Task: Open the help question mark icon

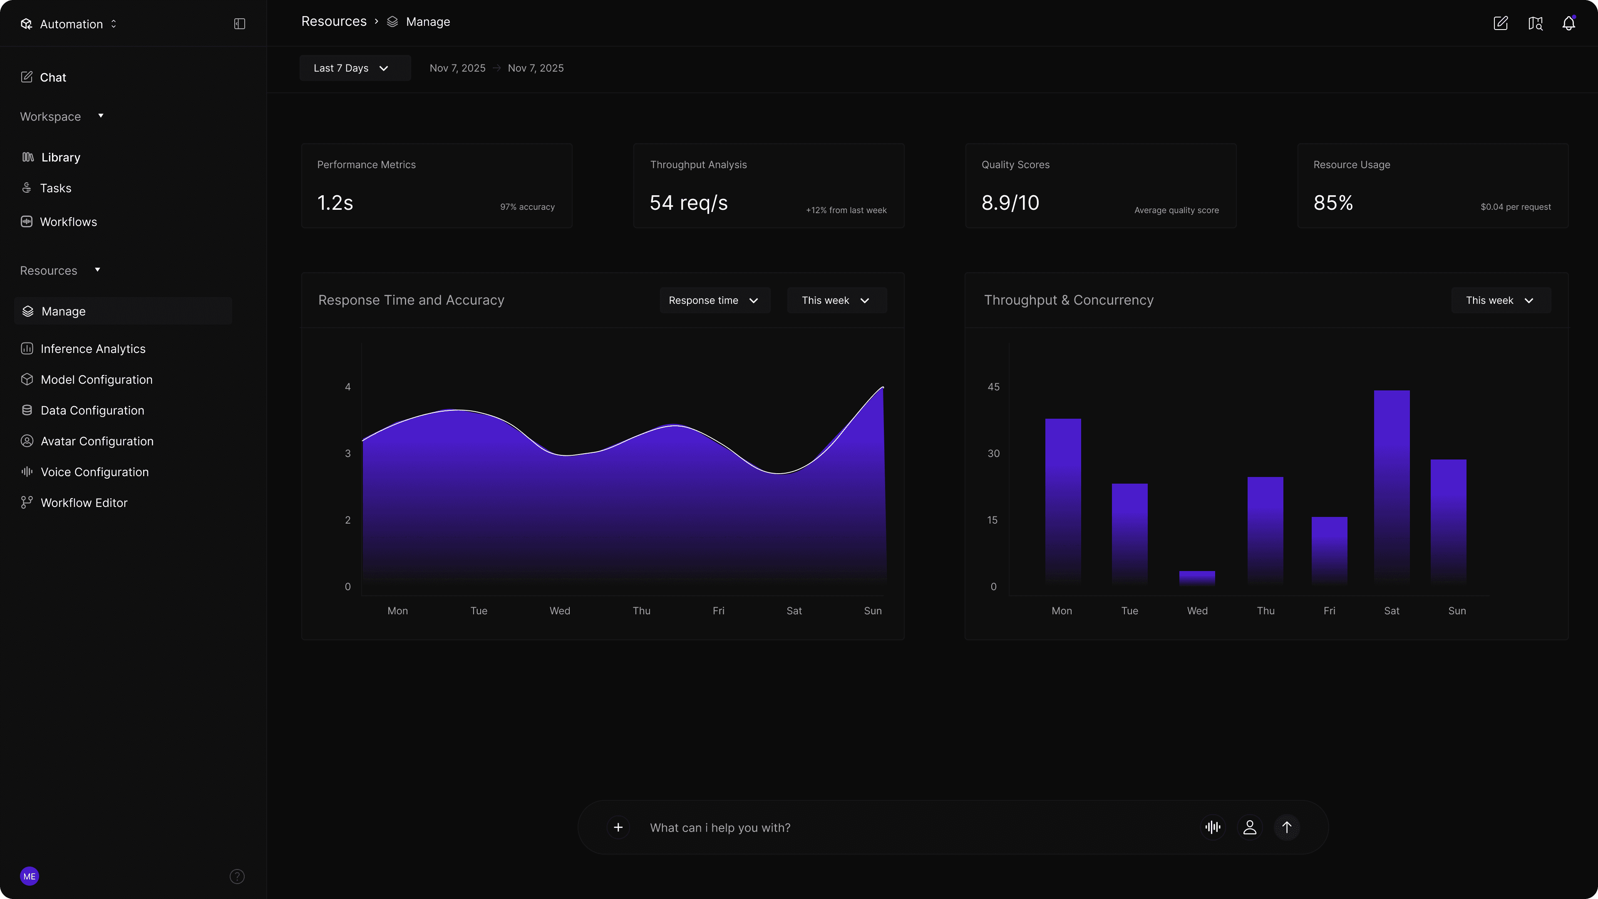Action: [x=237, y=876]
